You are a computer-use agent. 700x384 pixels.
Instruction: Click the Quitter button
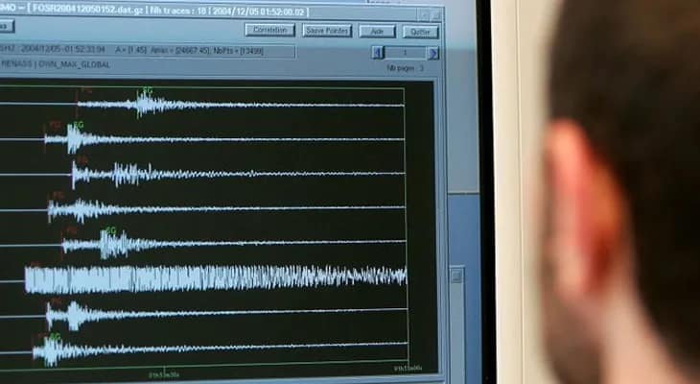pos(421,33)
